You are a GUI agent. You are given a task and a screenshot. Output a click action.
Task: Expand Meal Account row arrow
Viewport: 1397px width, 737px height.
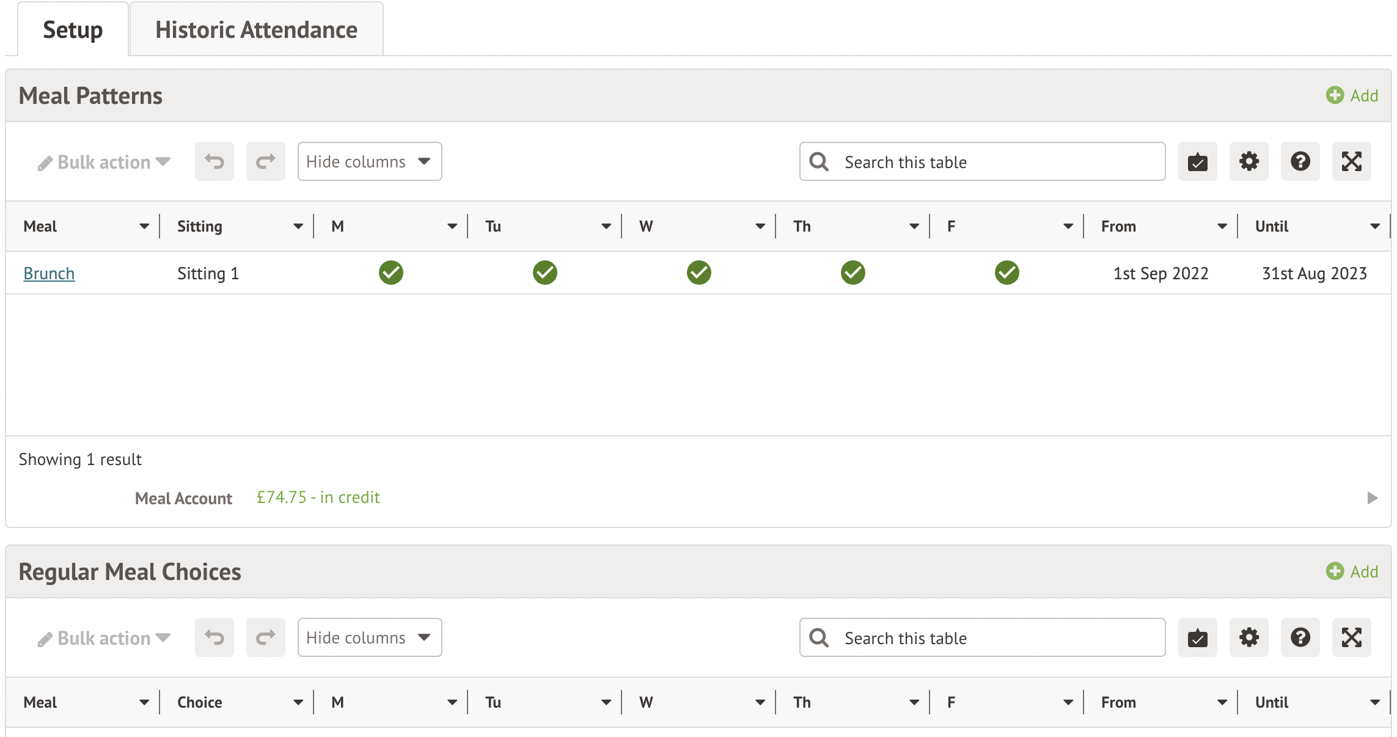coord(1372,498)
